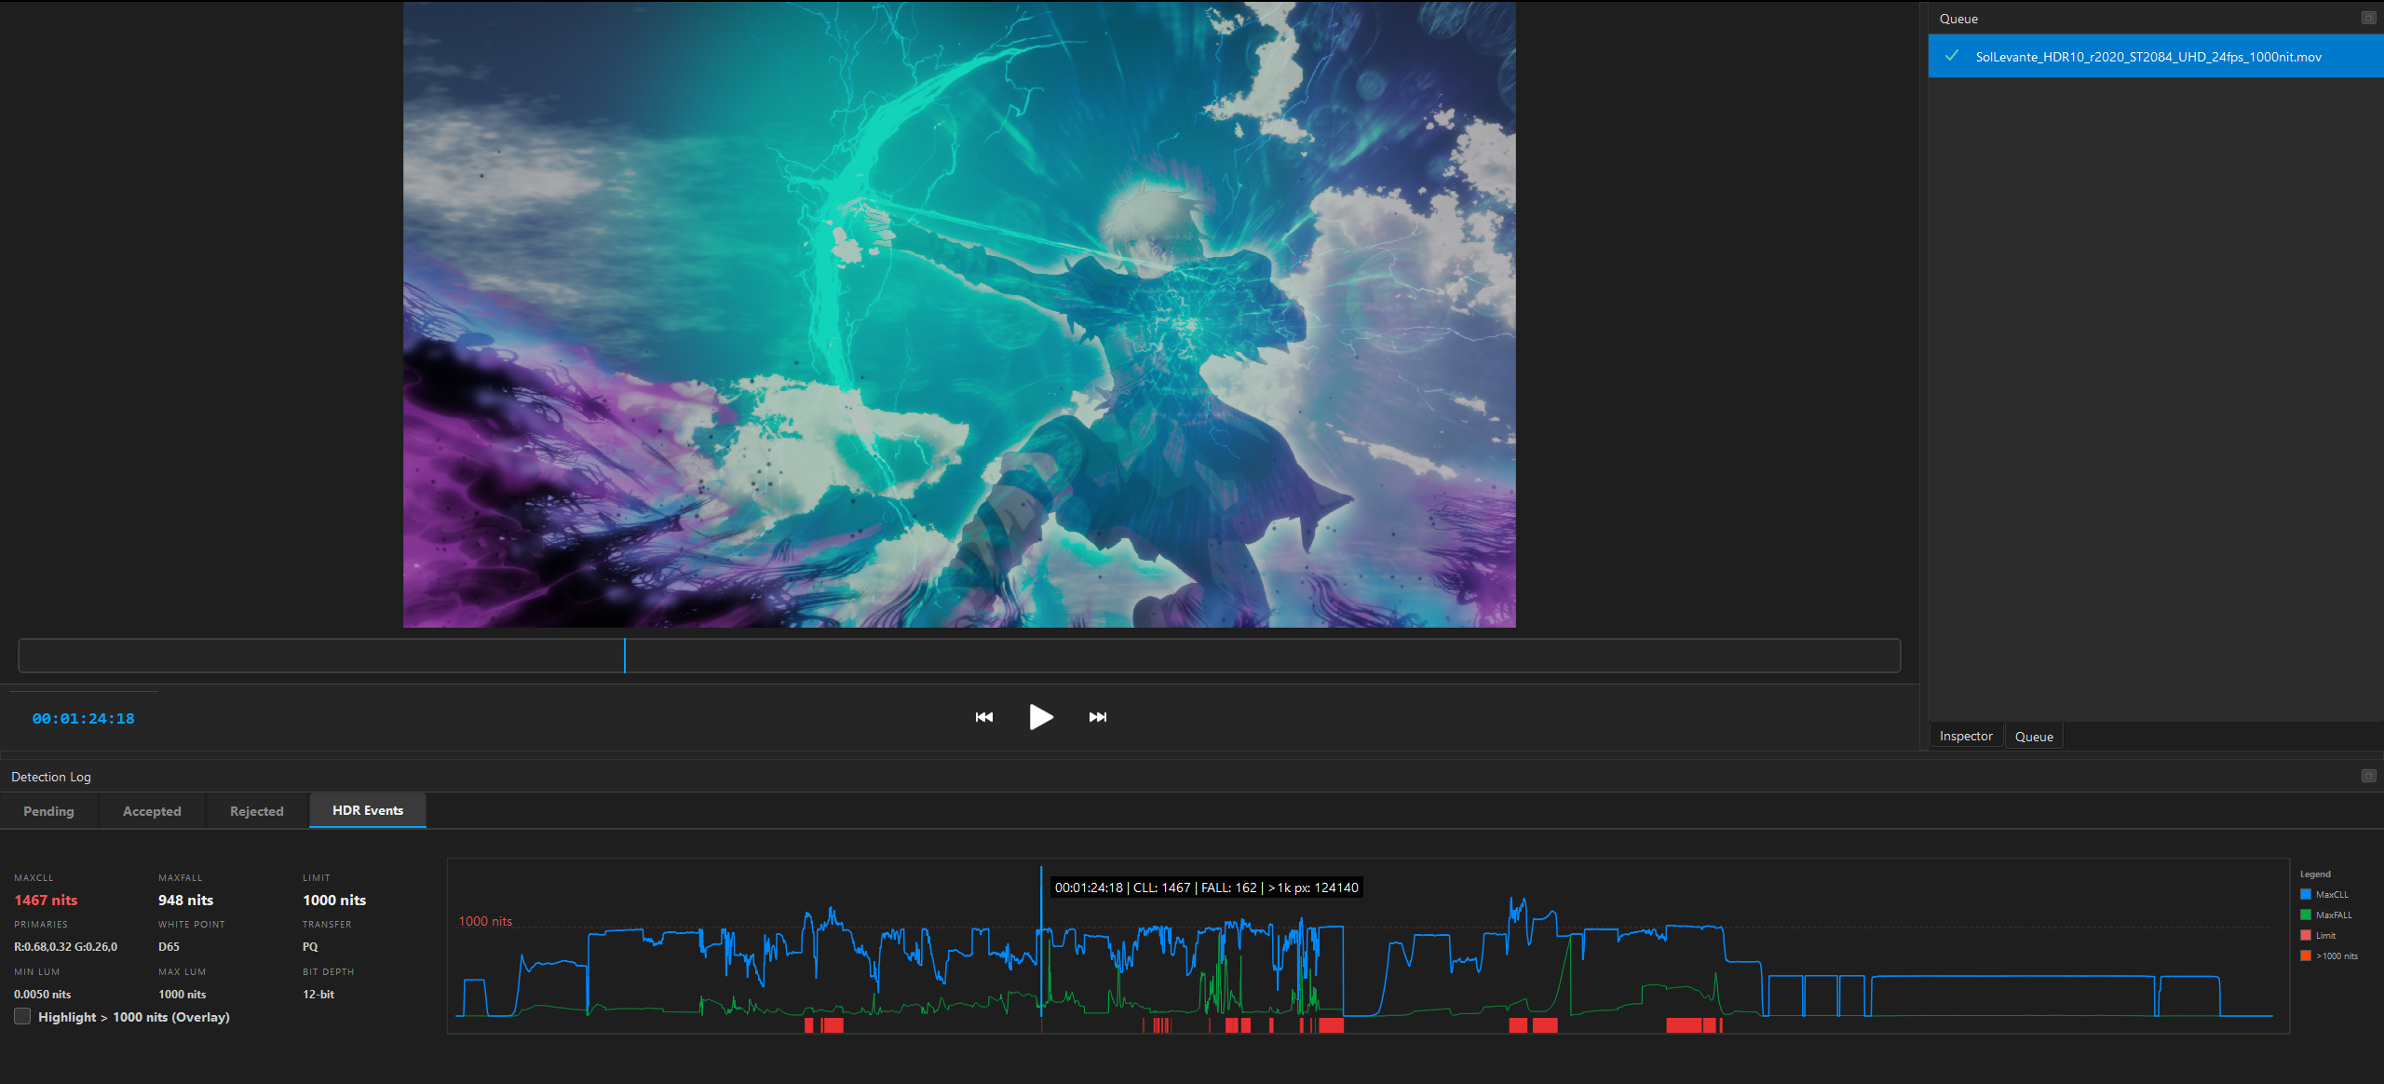Image resolution: width=2384 pixels, height=1084 pixels.
Task: Open the Pending detections list
Action: (x=48, y=810)
